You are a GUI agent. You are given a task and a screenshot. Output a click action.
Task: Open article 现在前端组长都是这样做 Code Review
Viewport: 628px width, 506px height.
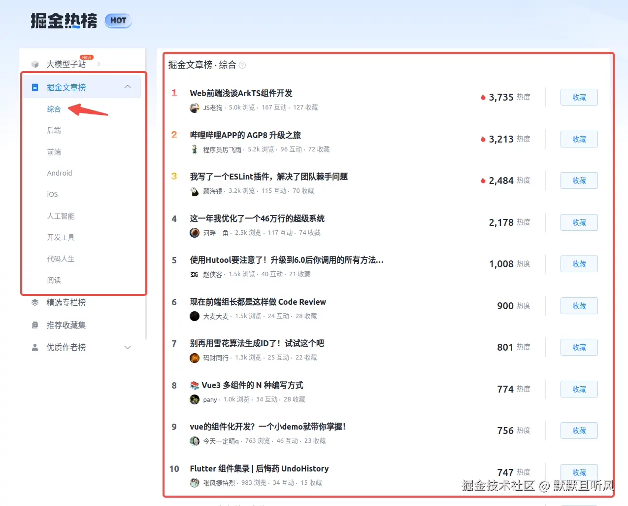pos(258,302)
